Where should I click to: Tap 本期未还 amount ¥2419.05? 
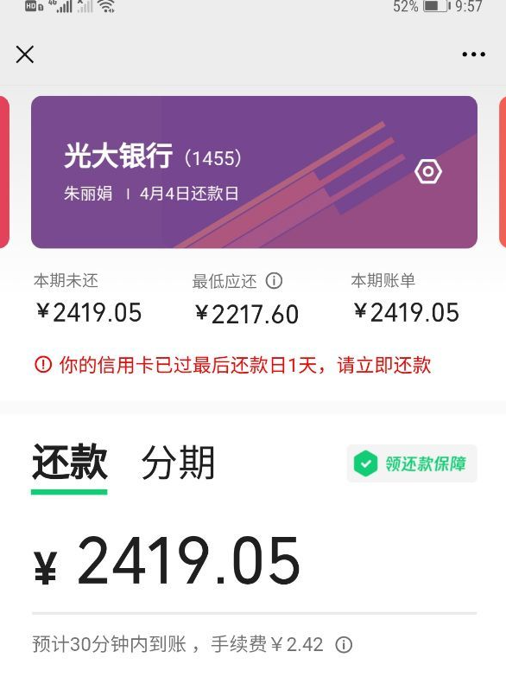coord(89,313)
